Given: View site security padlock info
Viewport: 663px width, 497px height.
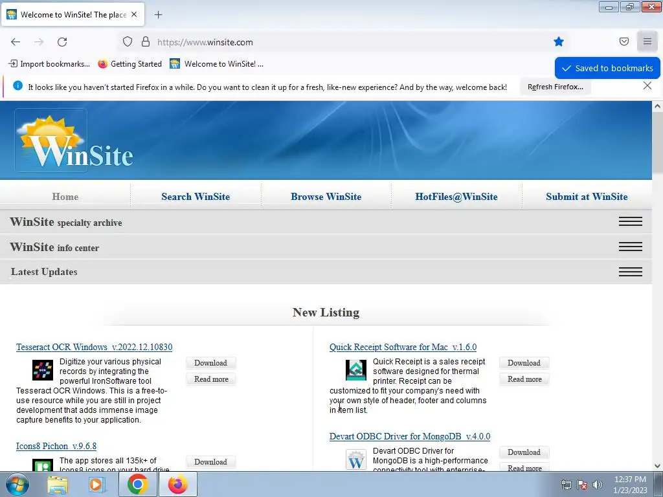Looking at the screenshot, I should coord(146,42).
